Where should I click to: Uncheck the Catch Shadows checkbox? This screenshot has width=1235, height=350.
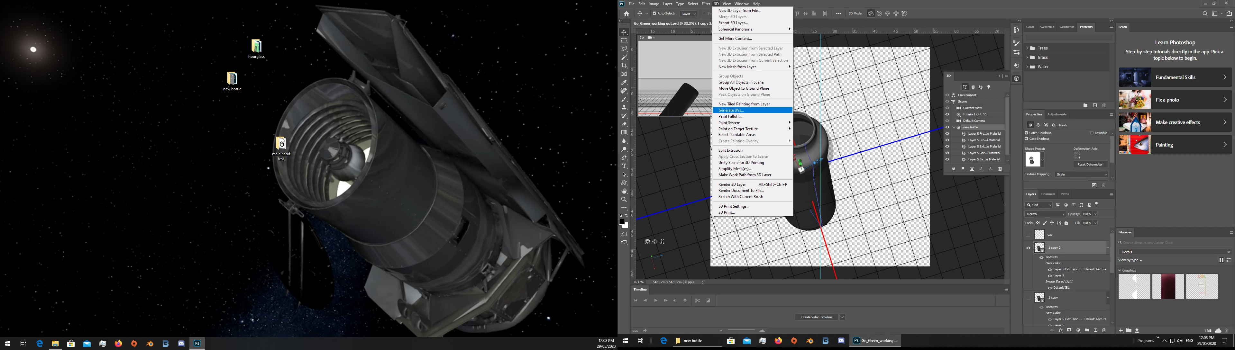[1027, 133]
